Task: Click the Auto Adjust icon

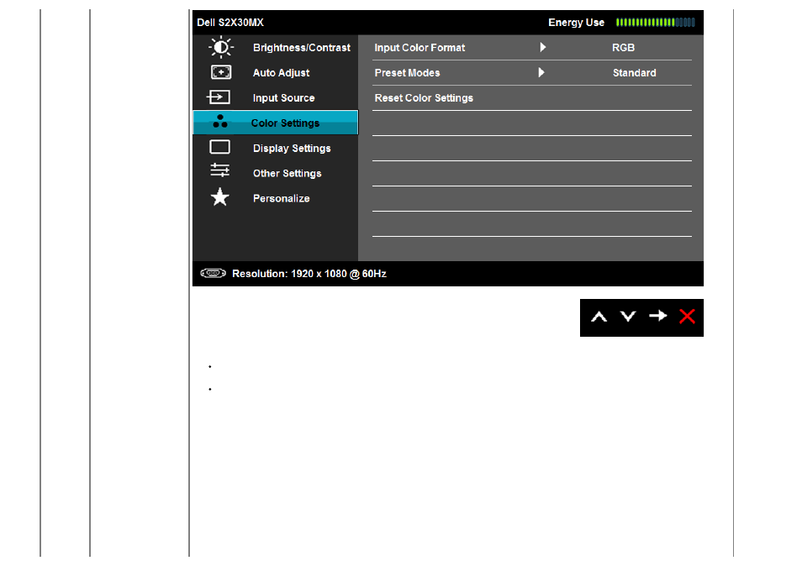Action: (221, 72)
